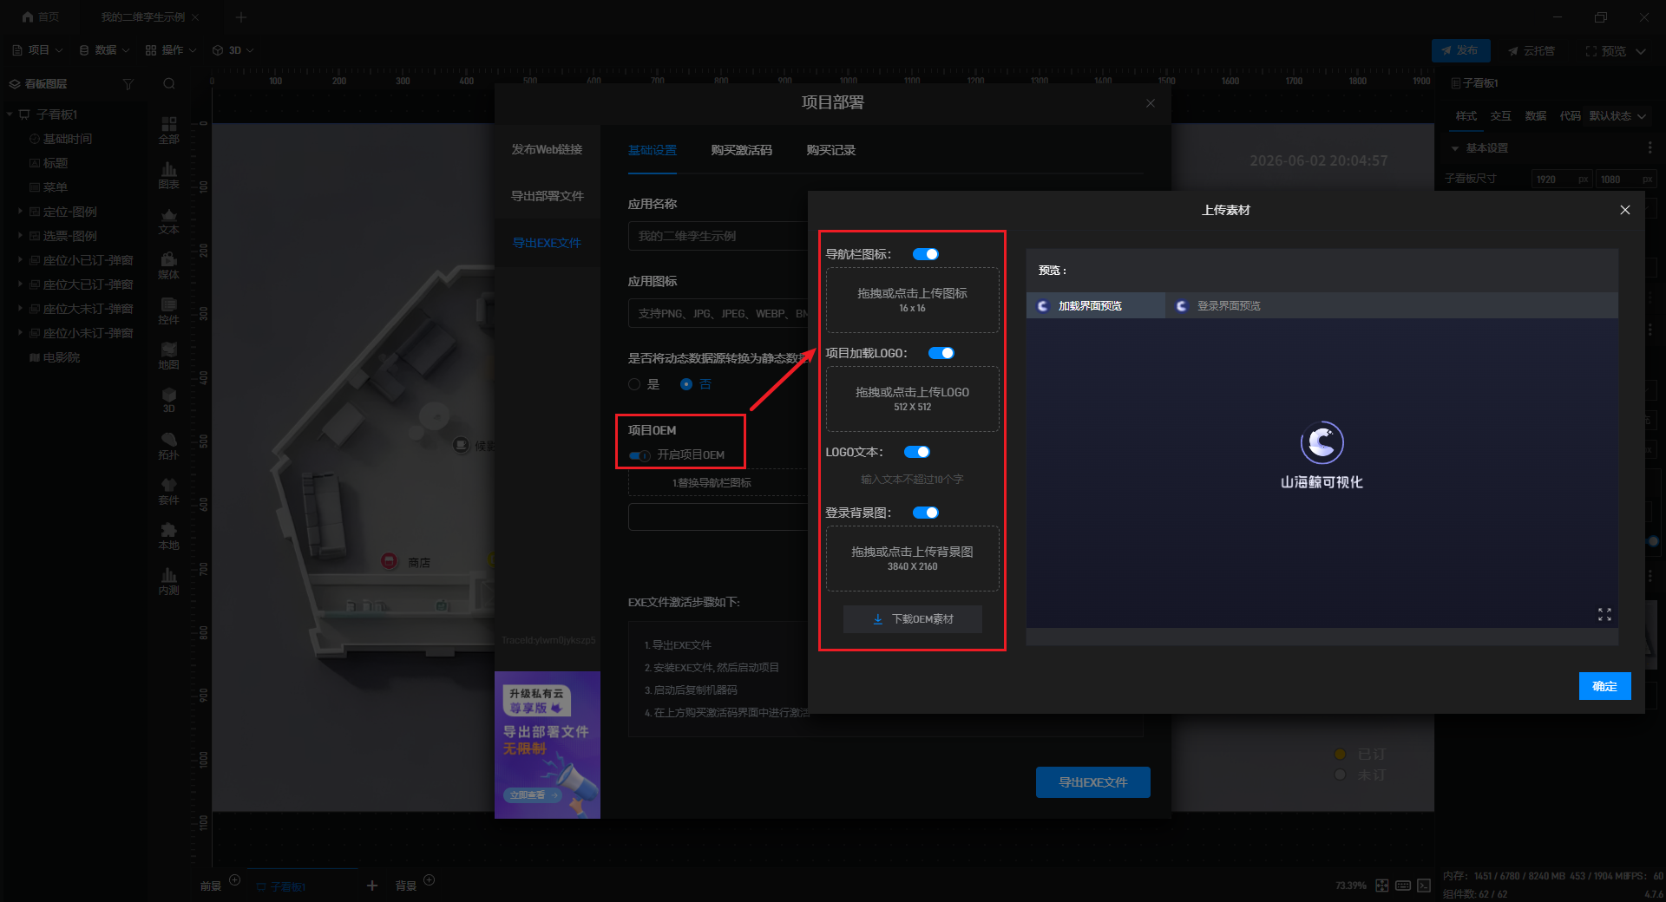
Task: Open the 本地 components category
Action: click(x=169, y=536)
